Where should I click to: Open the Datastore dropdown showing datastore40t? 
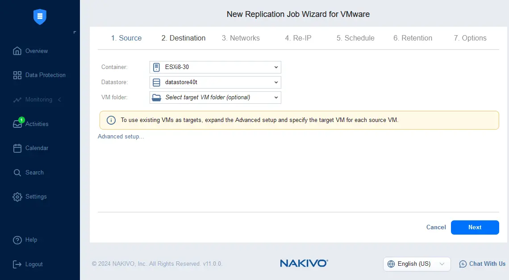[x=215, y=82]
